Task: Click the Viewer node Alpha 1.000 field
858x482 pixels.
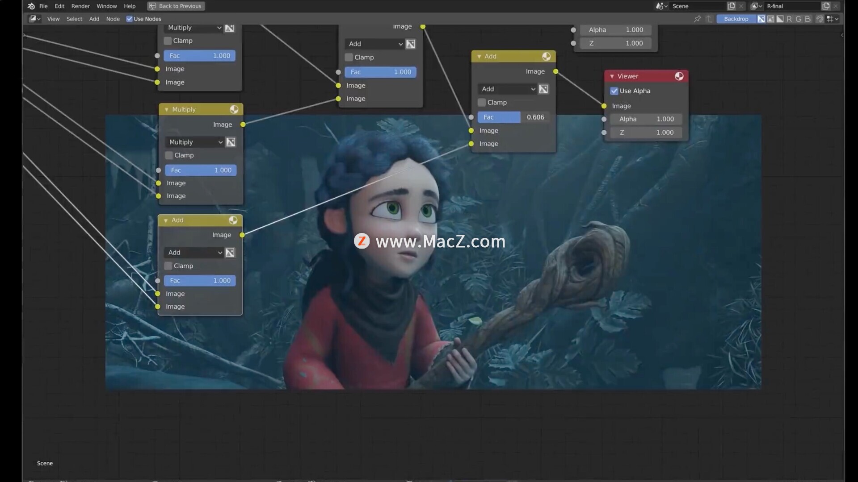Action: [647, 119]
